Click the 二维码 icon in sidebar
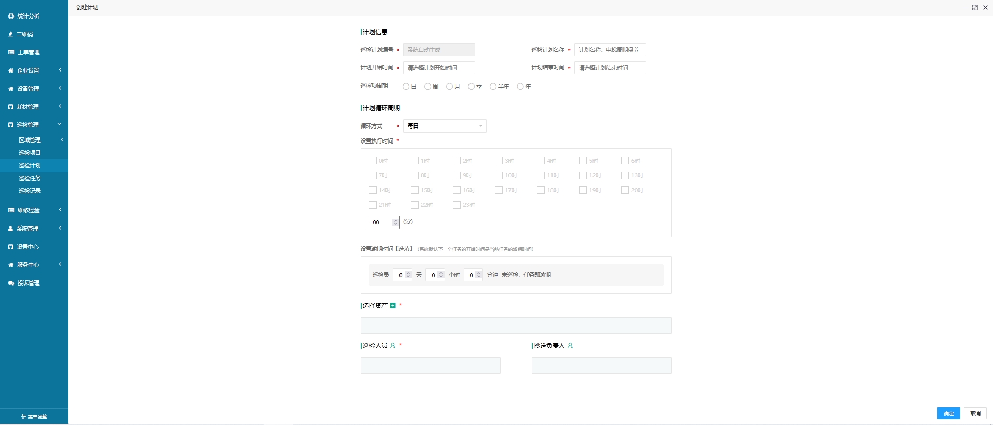 [10, 34]
